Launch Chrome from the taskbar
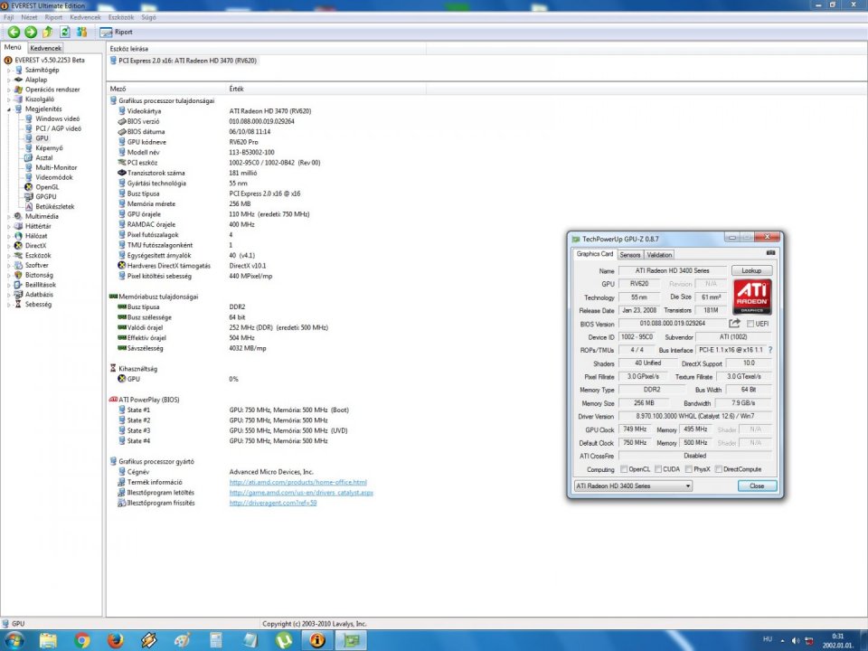This screenshot has width=868, height=651. pos(82,640)
